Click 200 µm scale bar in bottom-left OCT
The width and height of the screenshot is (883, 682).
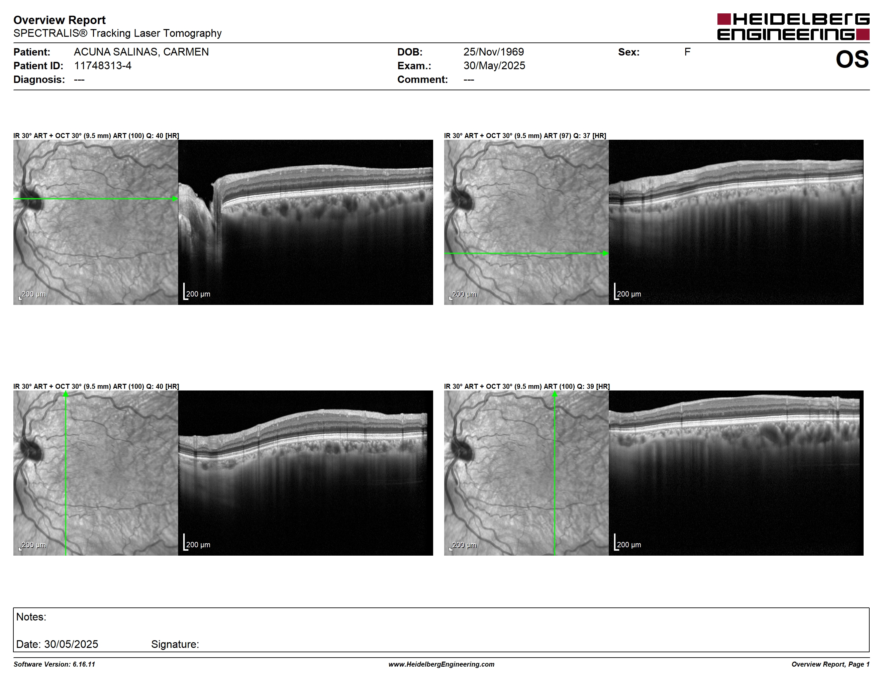pos(197,542)
